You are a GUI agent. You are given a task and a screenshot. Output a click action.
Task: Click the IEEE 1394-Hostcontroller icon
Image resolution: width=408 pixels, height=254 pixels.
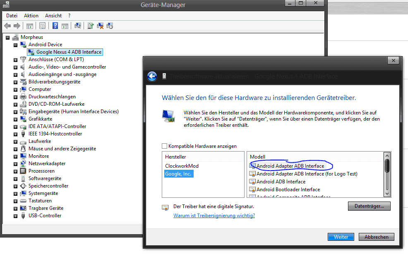[x=23, y=134]
